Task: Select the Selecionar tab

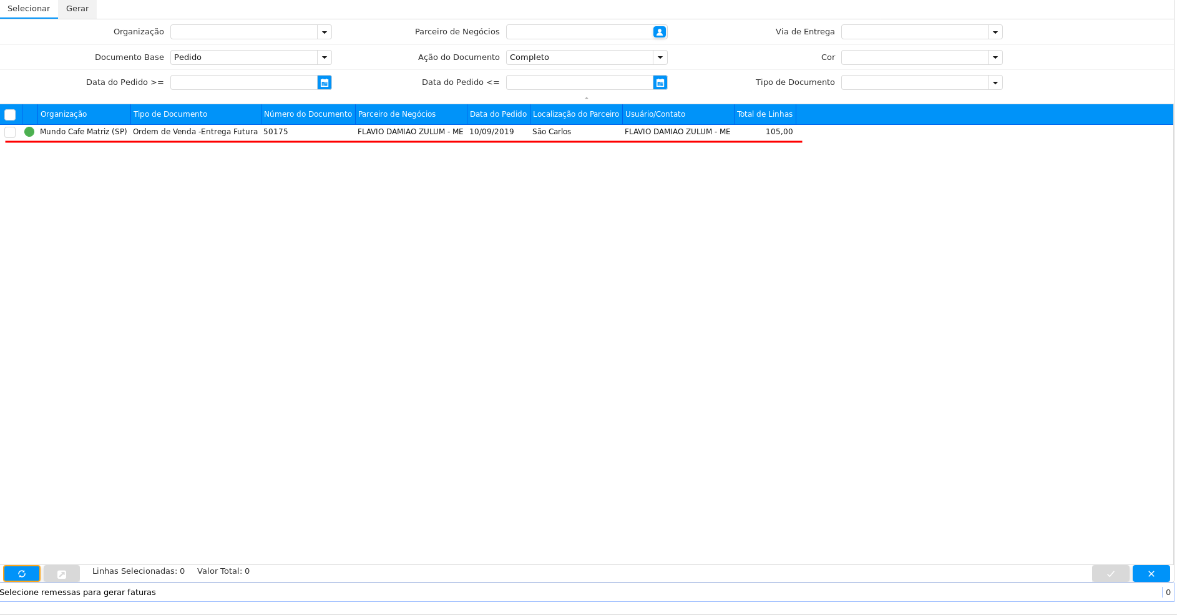Action: pos(29,9)
